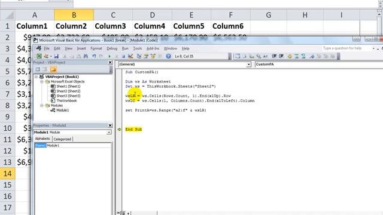Open the Tools menu

[137, 48]
